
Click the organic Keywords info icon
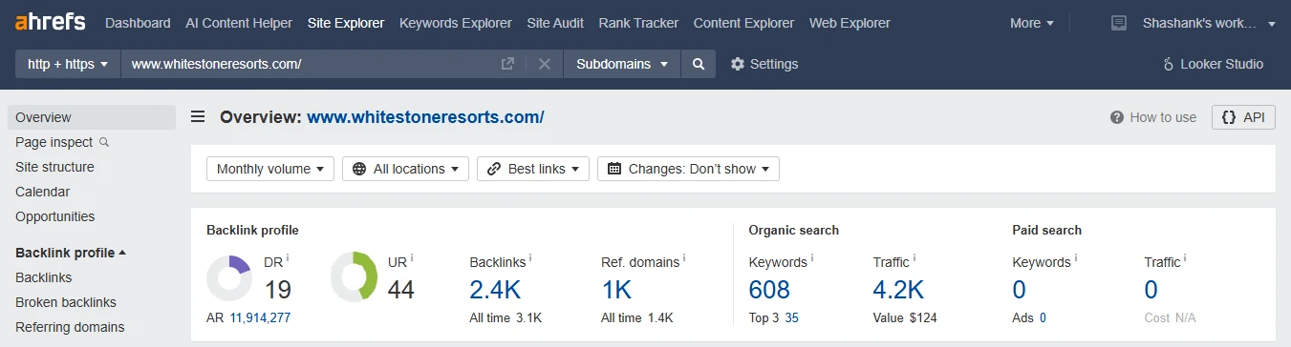[813, 257]
